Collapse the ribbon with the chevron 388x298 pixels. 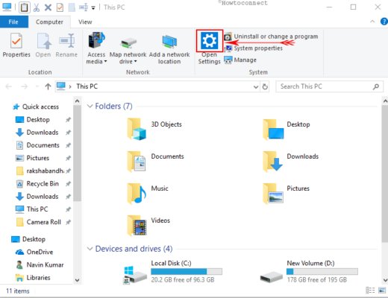coord(372,22)
